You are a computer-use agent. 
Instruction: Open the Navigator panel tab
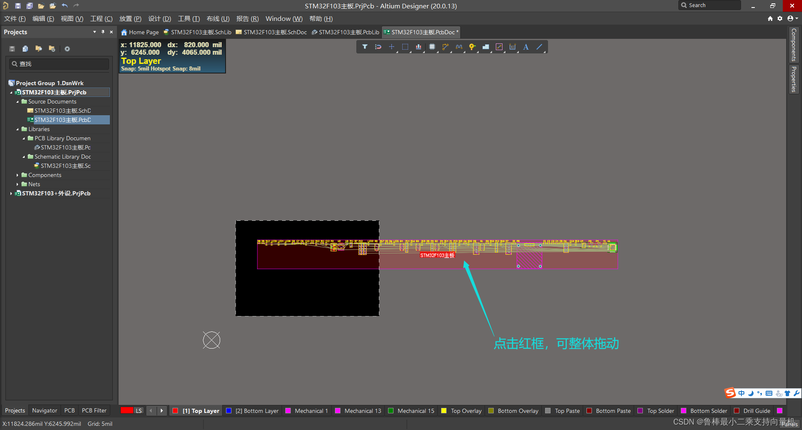[45, 410]
